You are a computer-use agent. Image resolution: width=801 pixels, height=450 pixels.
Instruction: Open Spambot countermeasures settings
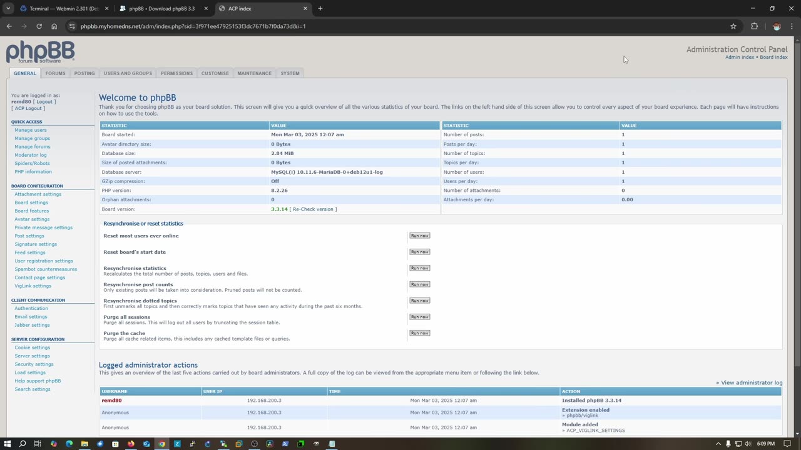(x=46, y=269)
